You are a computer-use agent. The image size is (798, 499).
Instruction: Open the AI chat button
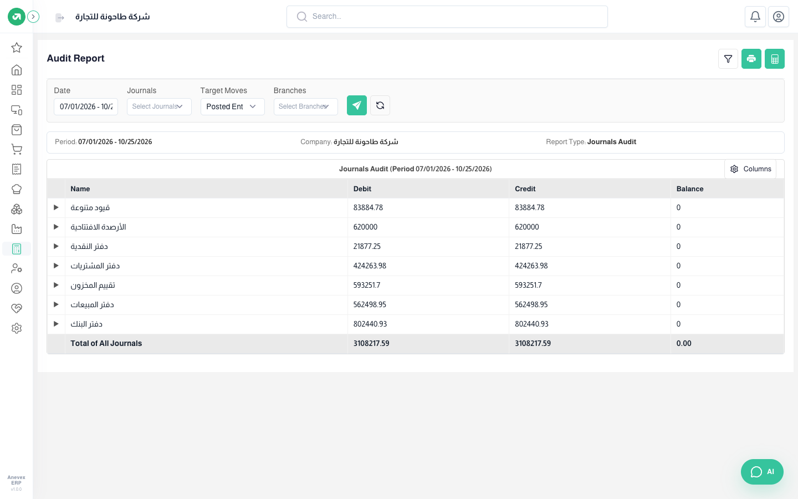[x=763, y=472]
